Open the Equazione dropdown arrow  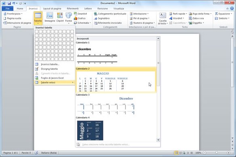tap(231, 14)
